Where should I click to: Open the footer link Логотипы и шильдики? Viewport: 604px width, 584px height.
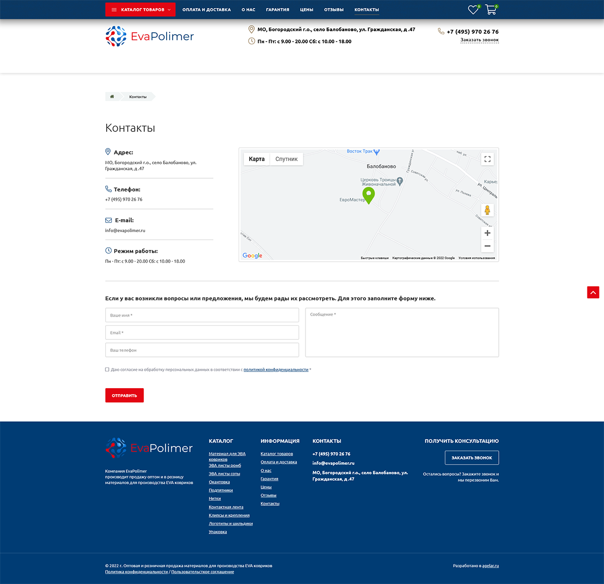pos(231,524)
